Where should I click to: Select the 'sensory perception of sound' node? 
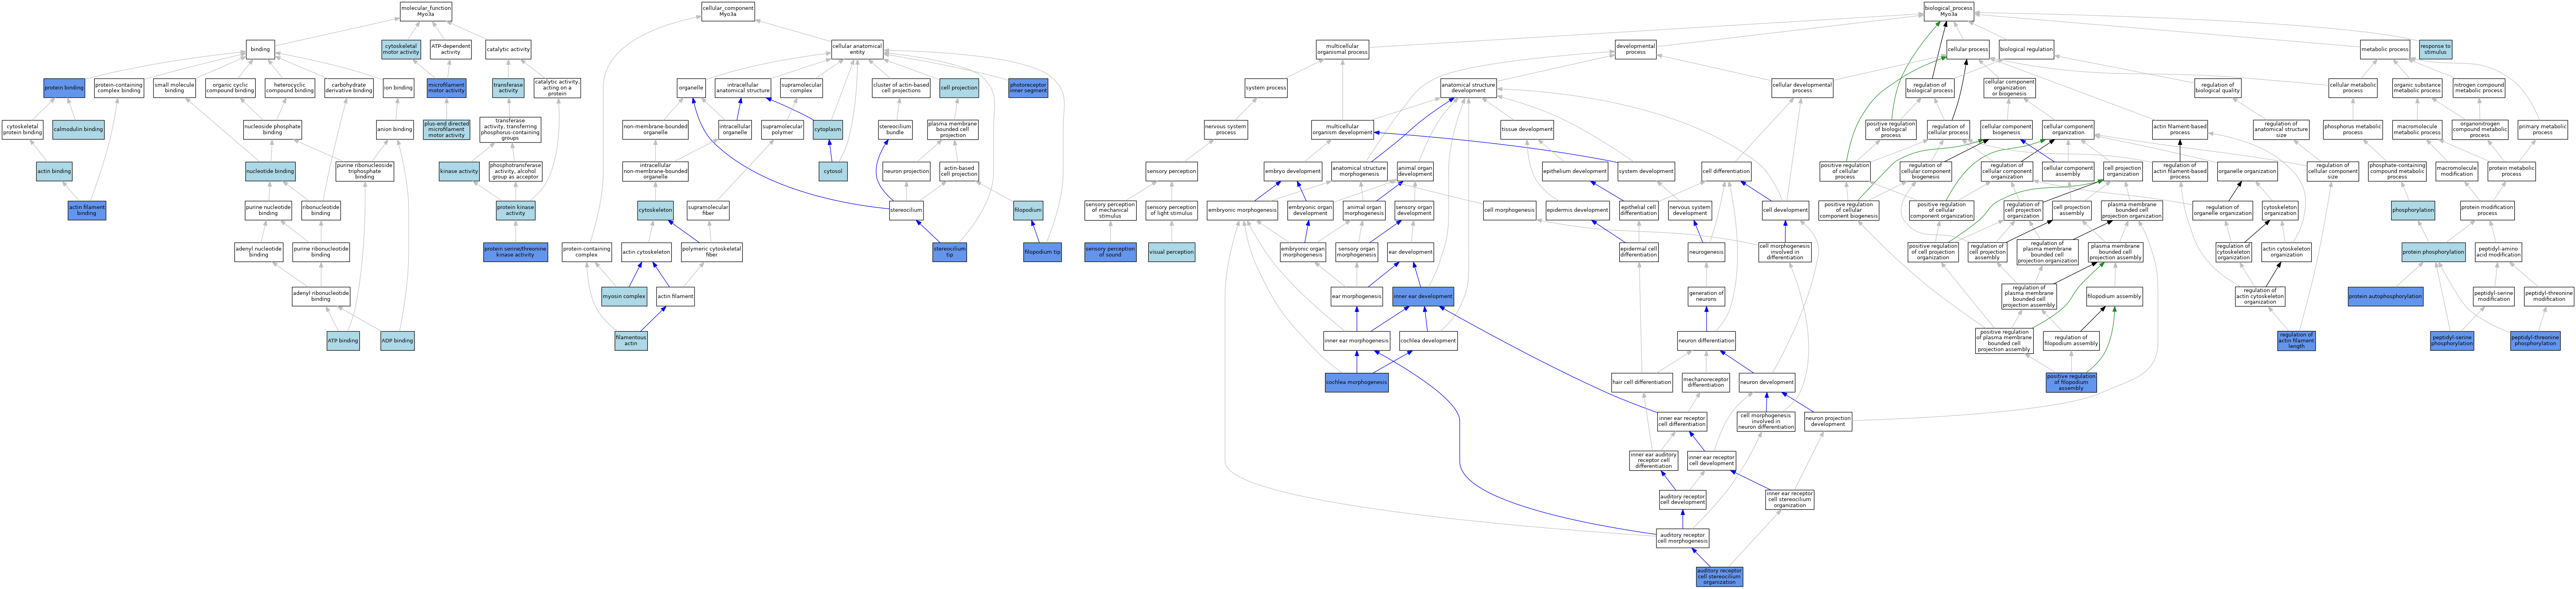click(1110, 252)
